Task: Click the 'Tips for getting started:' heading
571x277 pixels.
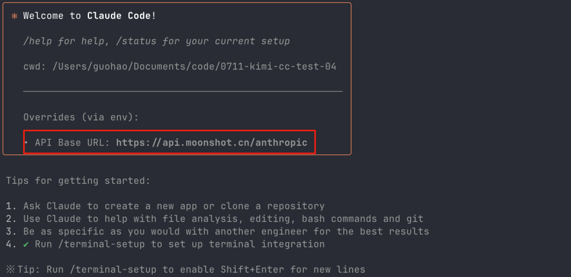Action: click(x=78, y=181)
